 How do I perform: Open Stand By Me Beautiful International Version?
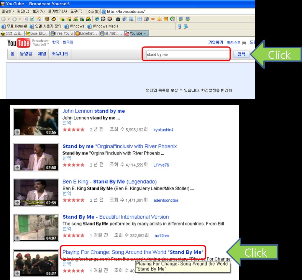116,217
